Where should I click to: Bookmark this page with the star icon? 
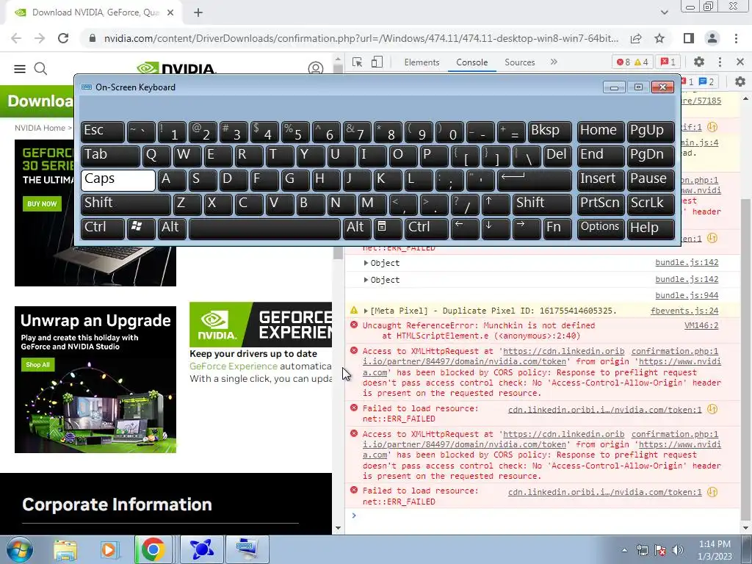pos(660,38)
